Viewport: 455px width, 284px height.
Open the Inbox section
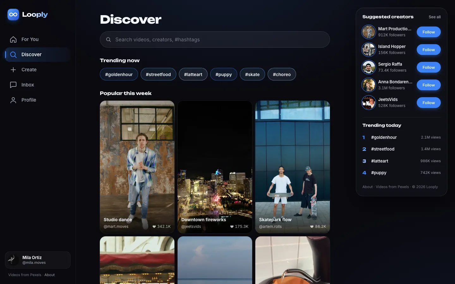point(38,85)
